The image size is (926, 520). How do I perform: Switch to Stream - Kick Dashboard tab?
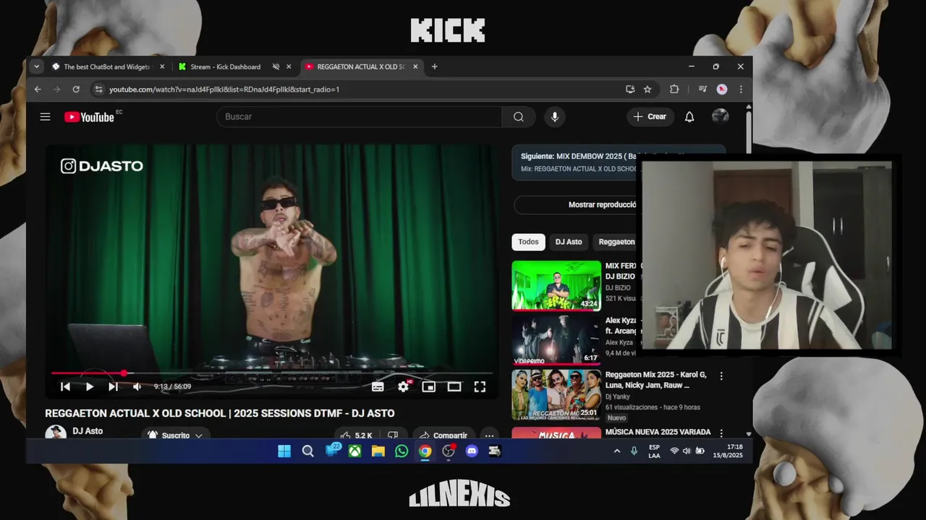pos(225,66)
